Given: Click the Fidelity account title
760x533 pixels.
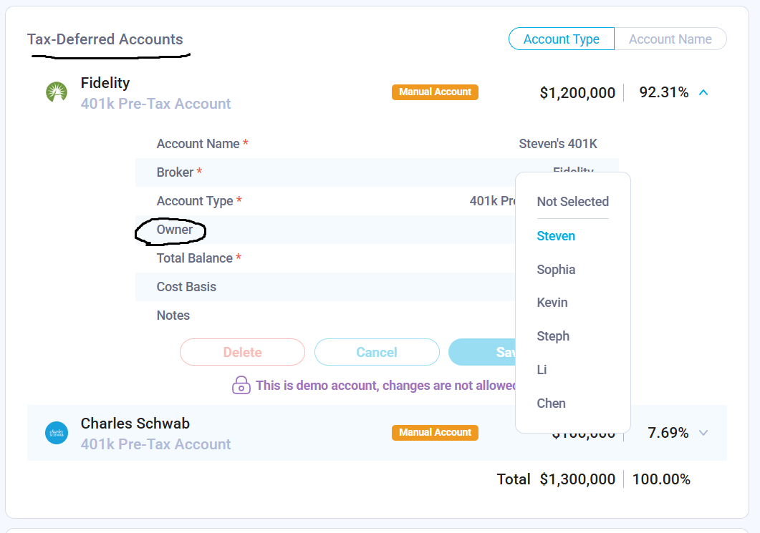Looking at the screenshot, I should (105, 83).
